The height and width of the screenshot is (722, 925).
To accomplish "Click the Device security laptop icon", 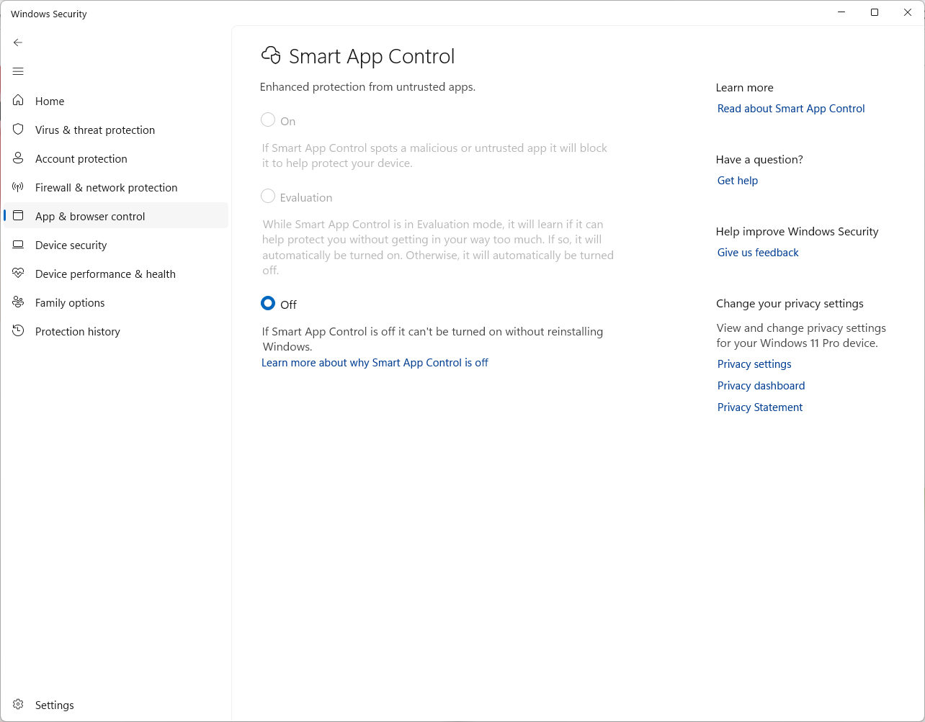I will coord(18,245).
